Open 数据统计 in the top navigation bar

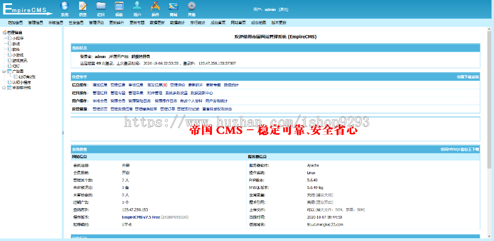click(x=177, y=22)
